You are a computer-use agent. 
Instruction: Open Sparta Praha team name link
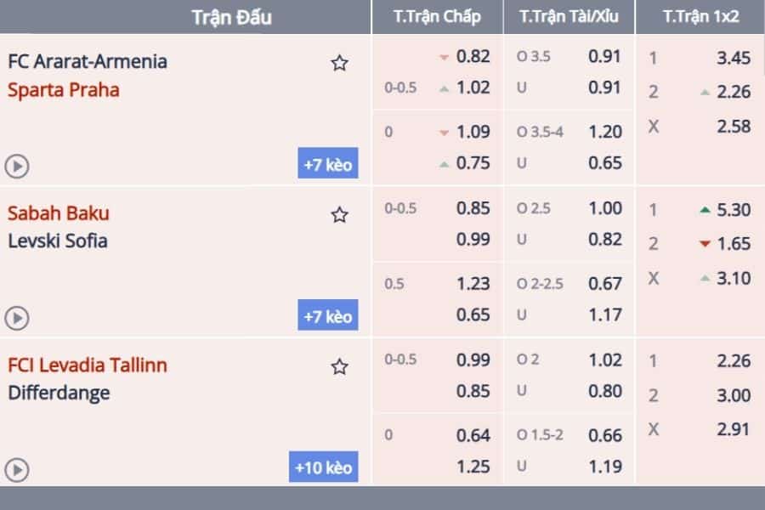[x=64, y=90]
